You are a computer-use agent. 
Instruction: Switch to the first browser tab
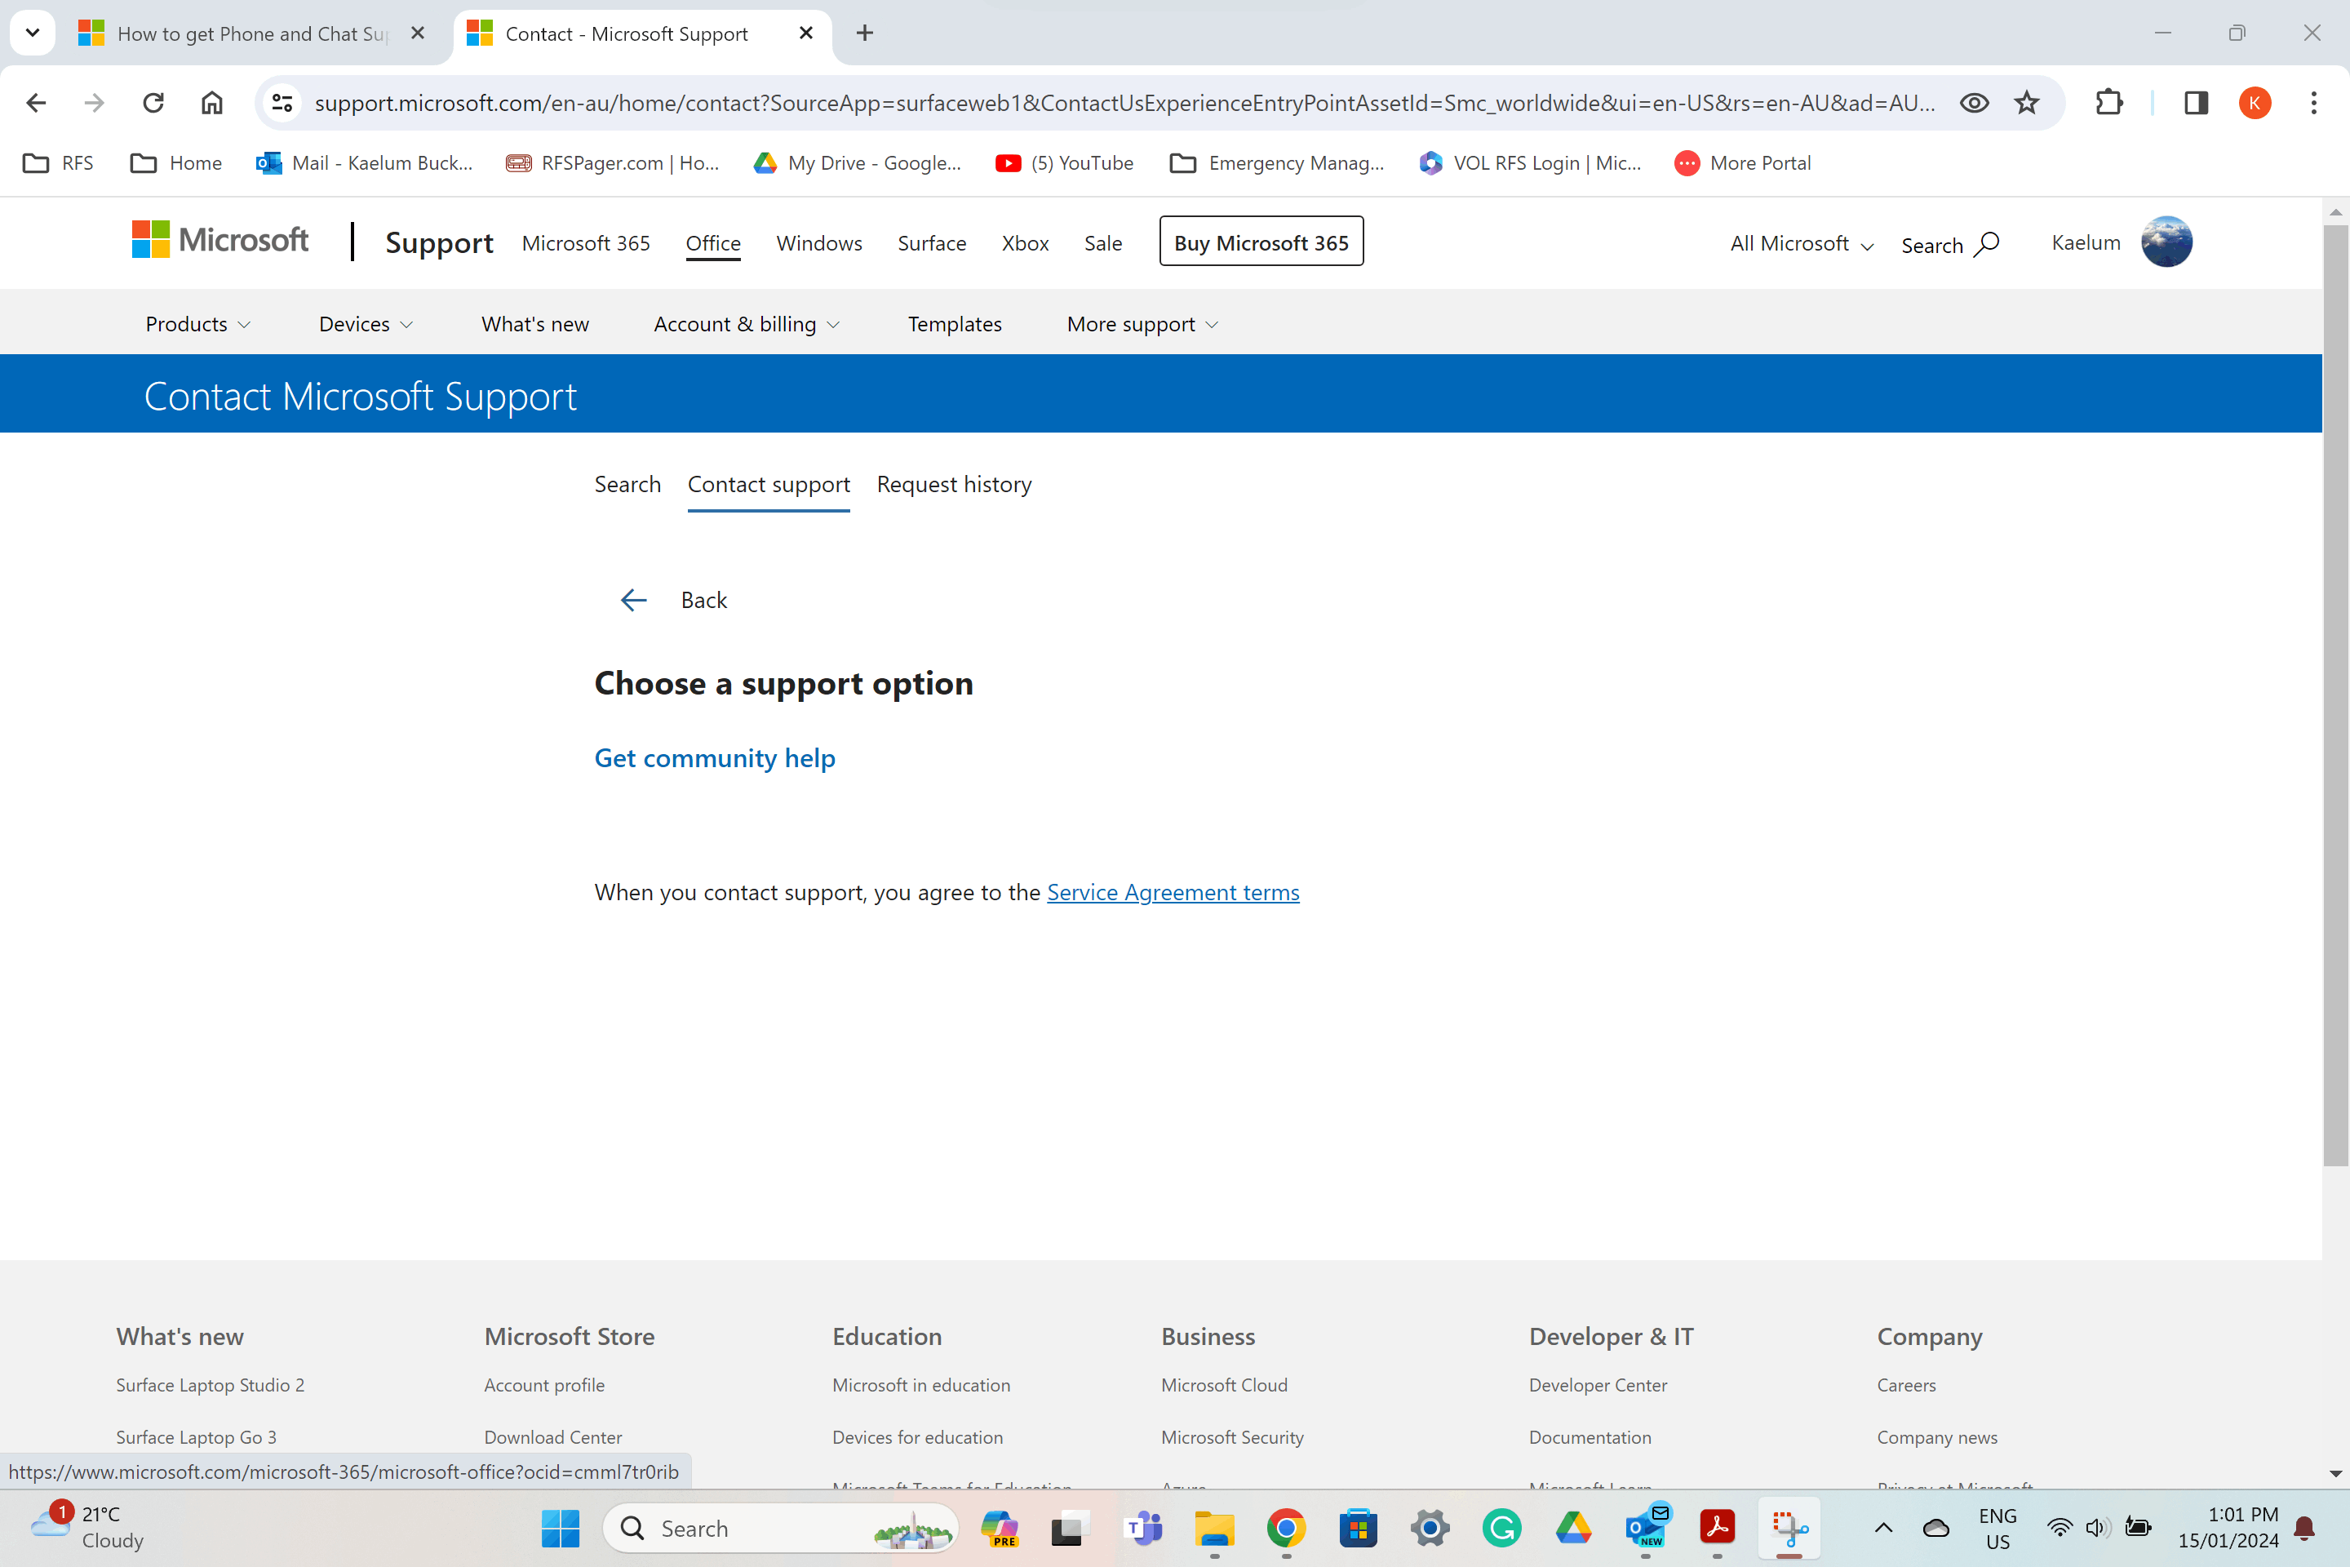click(x=250, y=34)
